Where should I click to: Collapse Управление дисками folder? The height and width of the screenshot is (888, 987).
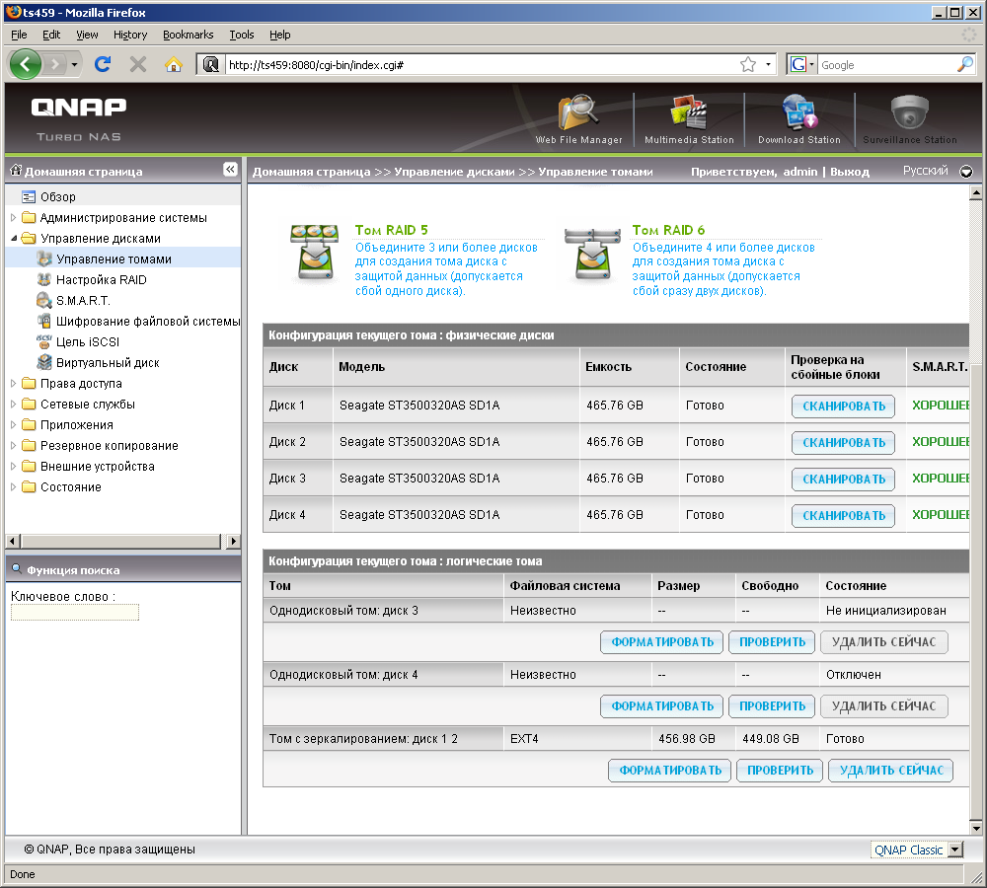point(13,238)
